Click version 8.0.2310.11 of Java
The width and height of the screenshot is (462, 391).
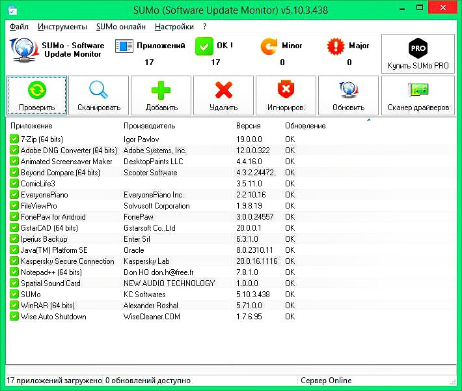[x=254, y=250]
